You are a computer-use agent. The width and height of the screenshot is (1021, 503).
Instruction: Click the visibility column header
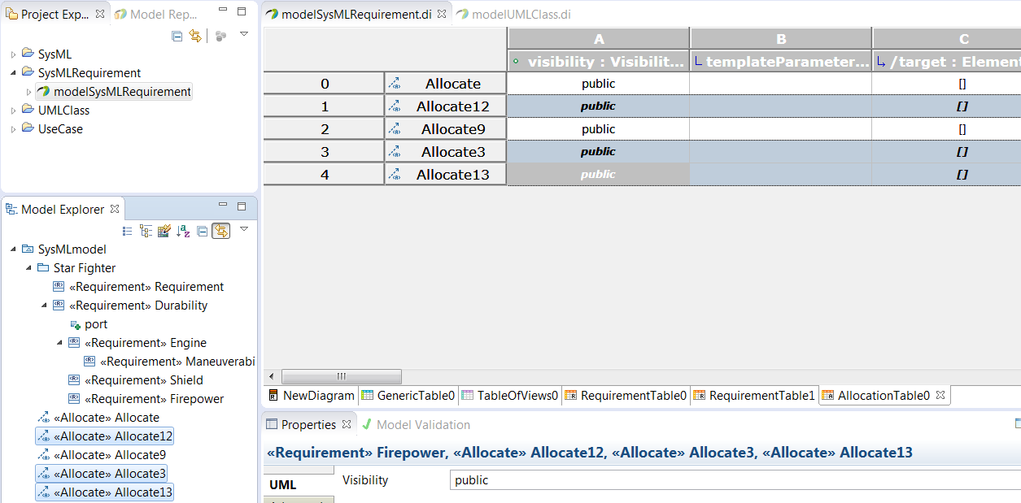click(599, 61)
